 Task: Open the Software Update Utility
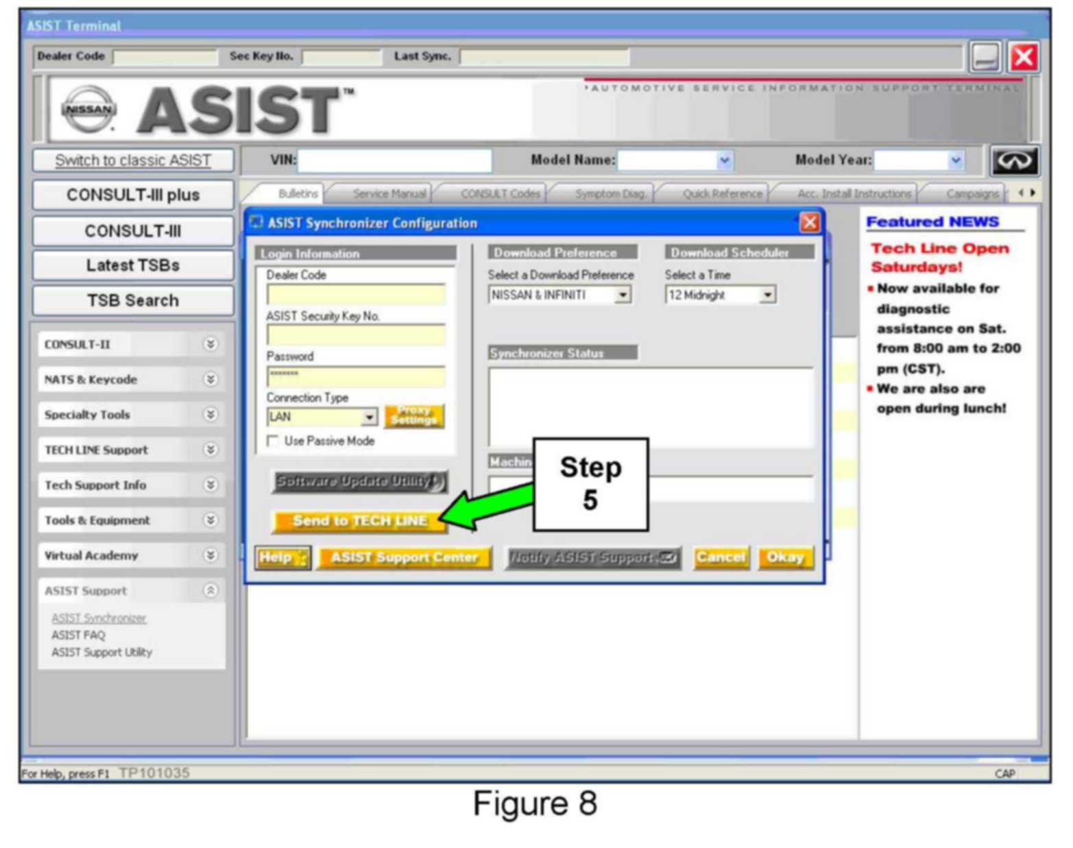[x=359, y=481]
